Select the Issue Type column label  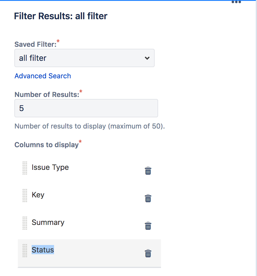pyautogui.click(x=50, y=167)
